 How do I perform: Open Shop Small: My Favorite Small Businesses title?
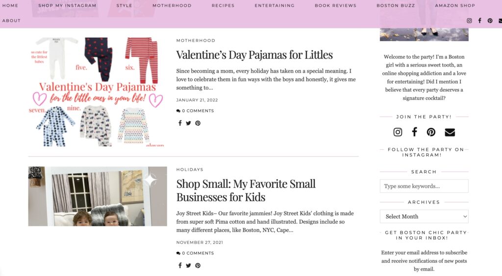(246, 190)
